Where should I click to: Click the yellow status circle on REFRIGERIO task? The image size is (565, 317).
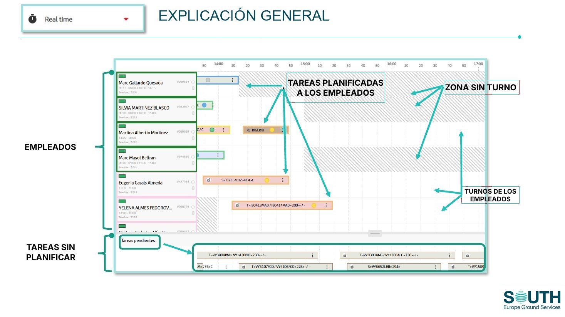pyautogui.click(x=272, y=130)
